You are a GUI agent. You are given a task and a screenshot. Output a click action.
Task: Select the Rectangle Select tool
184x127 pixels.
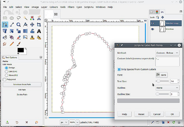pyautogui.click(x=5, y=18)
